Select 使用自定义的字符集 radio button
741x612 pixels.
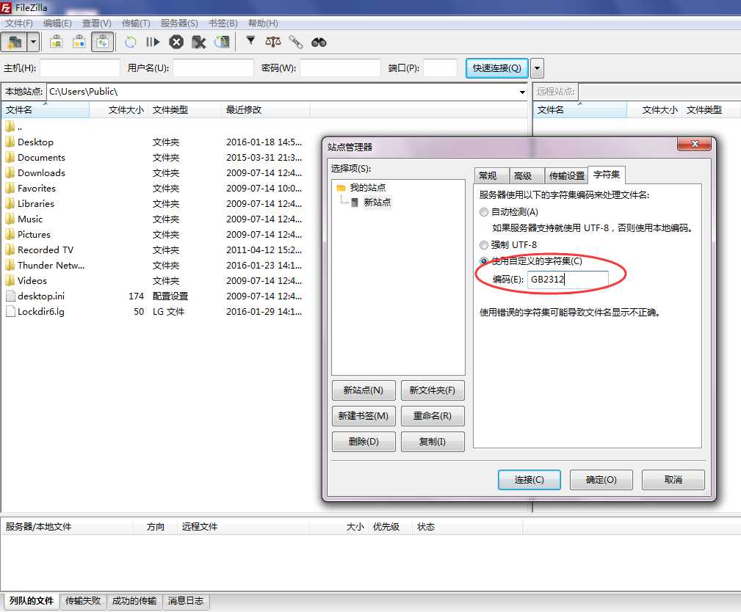pyautogui.click(x=483, y=261)
